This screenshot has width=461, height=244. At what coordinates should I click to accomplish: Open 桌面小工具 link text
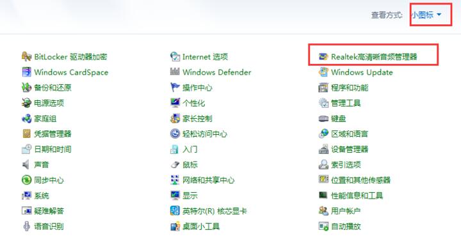tap(201, 226)
